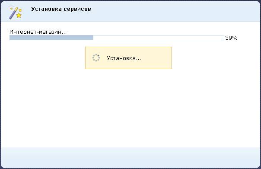Screen dimensions: 261x169
Task: Click the right end of the progress bar
Action: pos(223,38)
